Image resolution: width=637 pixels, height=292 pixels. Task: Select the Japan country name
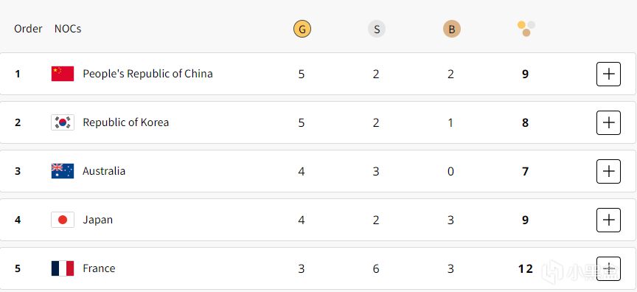[x=97, y=220]
